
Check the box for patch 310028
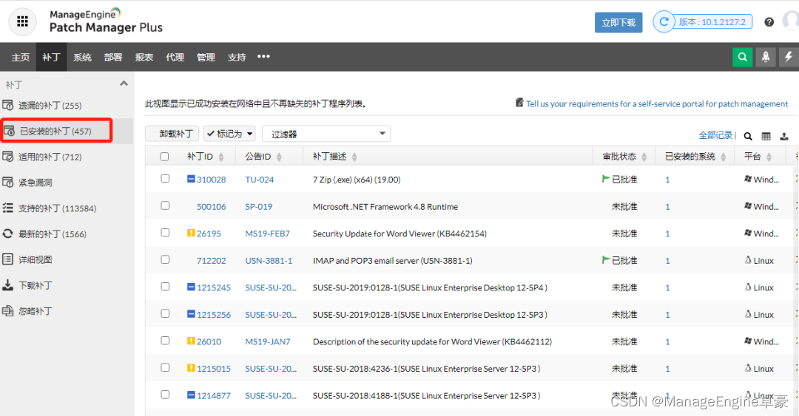[x=165, y=178]
